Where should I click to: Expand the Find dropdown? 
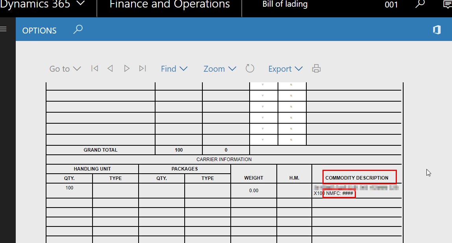click(174, 69)
